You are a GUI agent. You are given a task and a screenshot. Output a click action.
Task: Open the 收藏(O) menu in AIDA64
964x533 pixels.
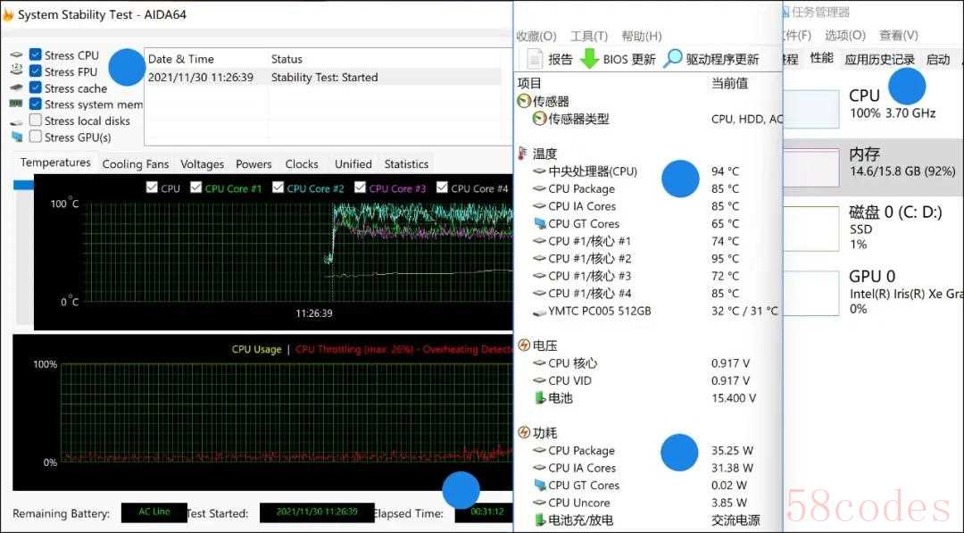(536, 37)
